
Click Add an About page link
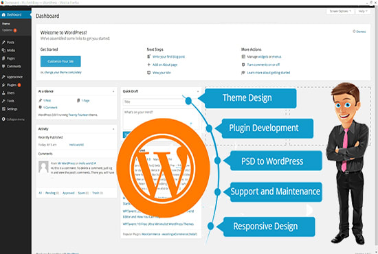pyautogui.click(x=165, y=65)
